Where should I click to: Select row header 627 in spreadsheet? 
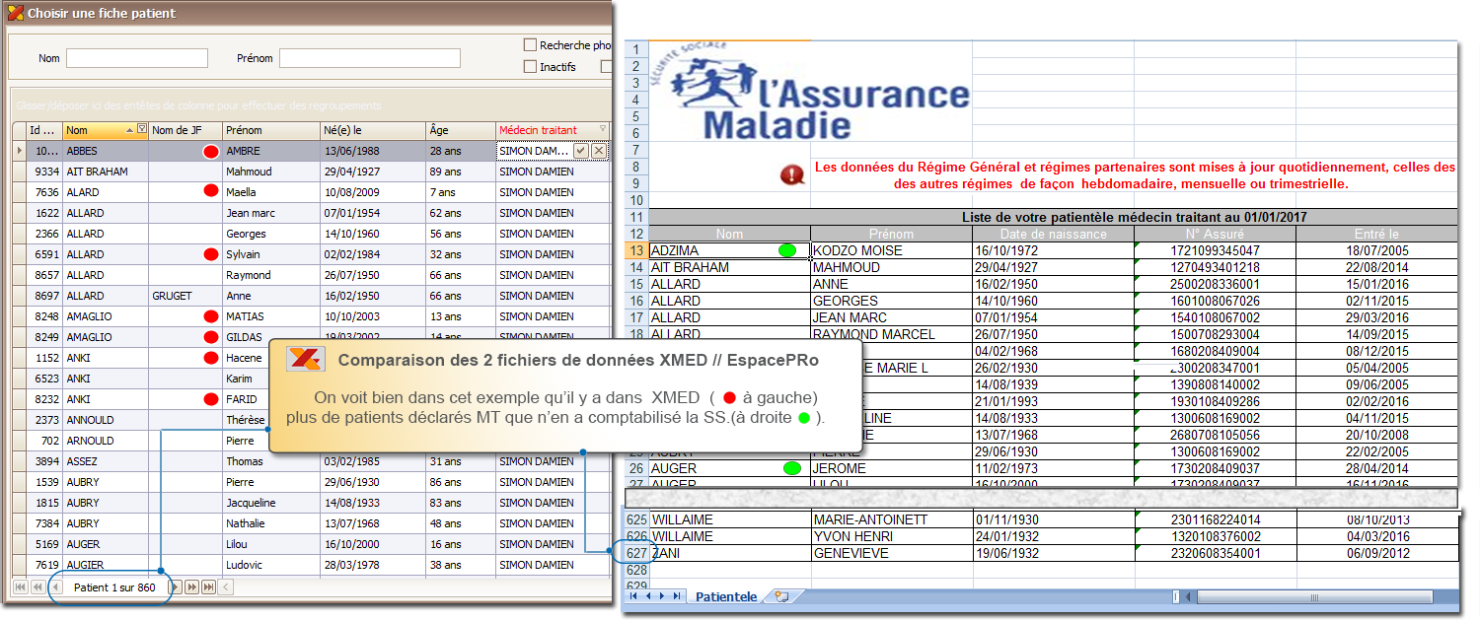636,553
